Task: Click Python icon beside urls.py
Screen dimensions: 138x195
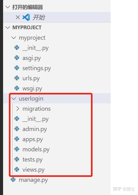Action: (x=17, y=78)
